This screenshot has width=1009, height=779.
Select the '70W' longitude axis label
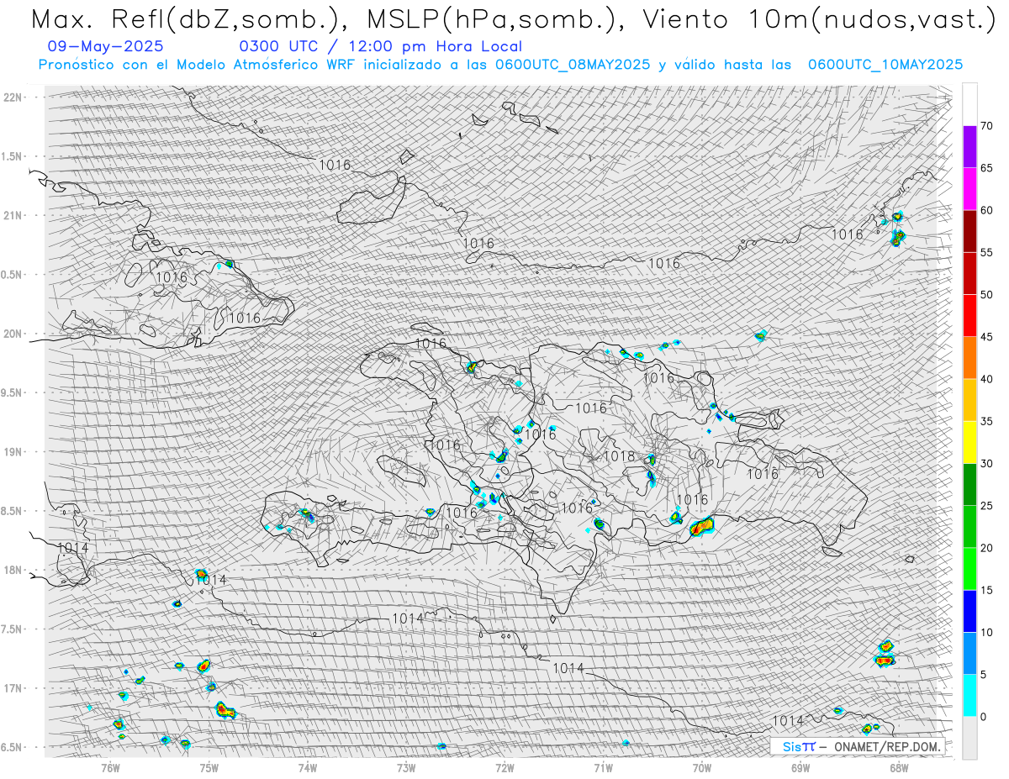(702, 767)
